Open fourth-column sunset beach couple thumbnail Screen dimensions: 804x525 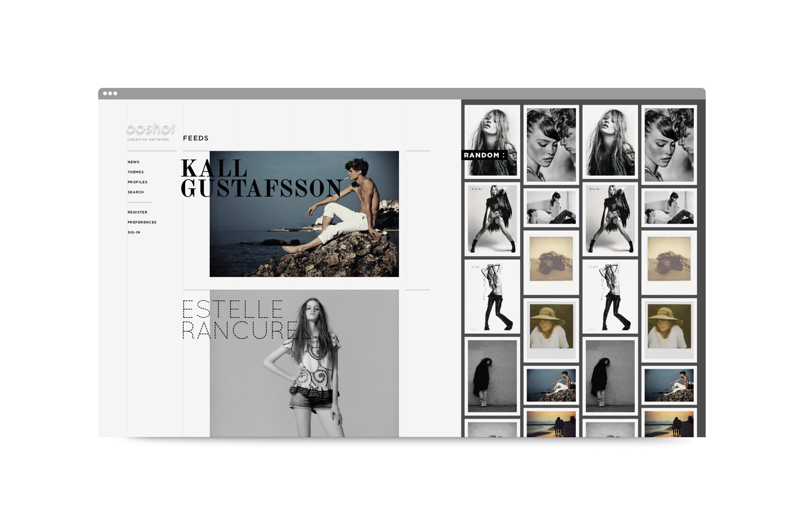(x=669, y=423)
